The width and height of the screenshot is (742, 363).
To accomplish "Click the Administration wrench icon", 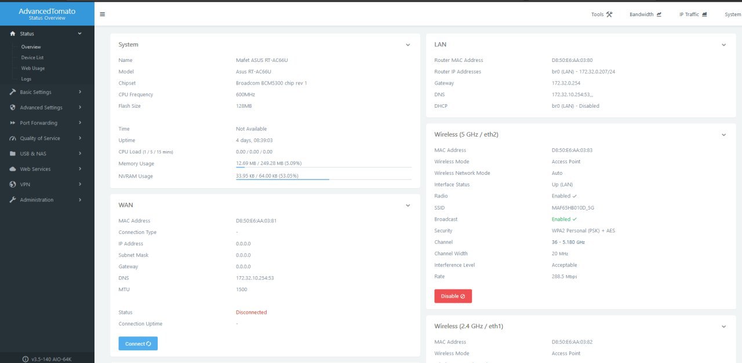I will (13, 200).
